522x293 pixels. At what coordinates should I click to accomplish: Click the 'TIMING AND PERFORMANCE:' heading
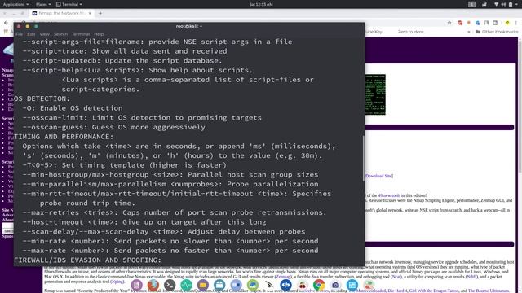coord(64,137)
